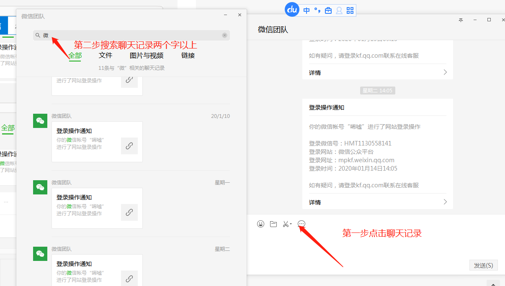Close the chat history search window
The image size is (505, 286).
click(x=240, y=15)
